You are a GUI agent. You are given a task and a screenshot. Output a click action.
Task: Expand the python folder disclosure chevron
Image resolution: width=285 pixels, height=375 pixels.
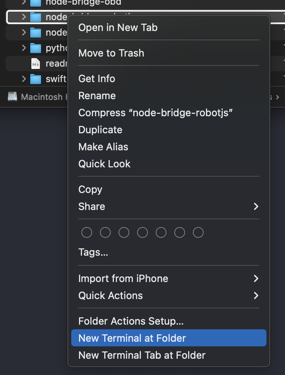click(24, 48)
